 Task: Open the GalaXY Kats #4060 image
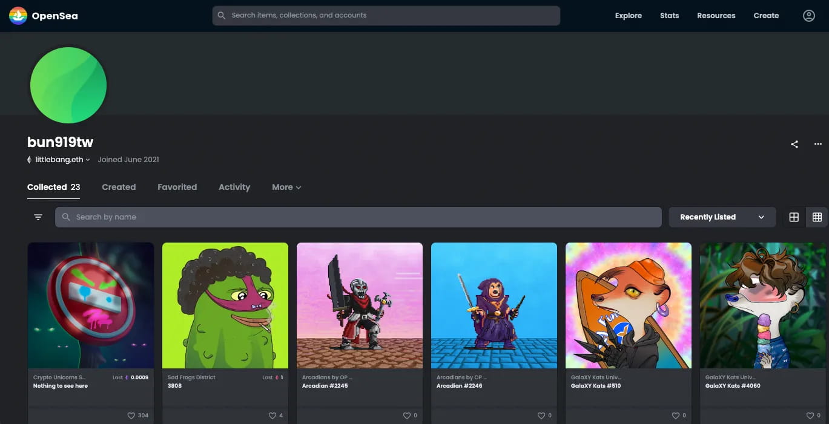tap(763, 305)
